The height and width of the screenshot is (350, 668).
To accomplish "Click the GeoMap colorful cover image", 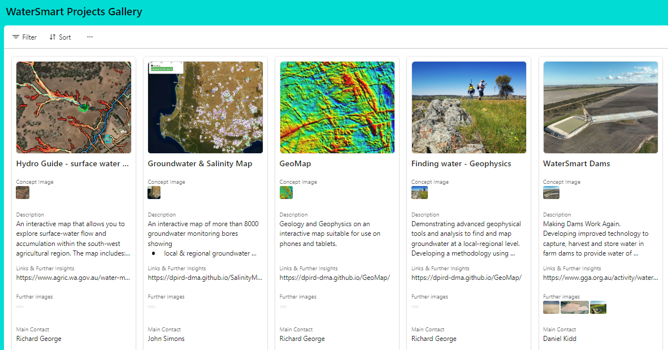I will [x=337, y=107].
